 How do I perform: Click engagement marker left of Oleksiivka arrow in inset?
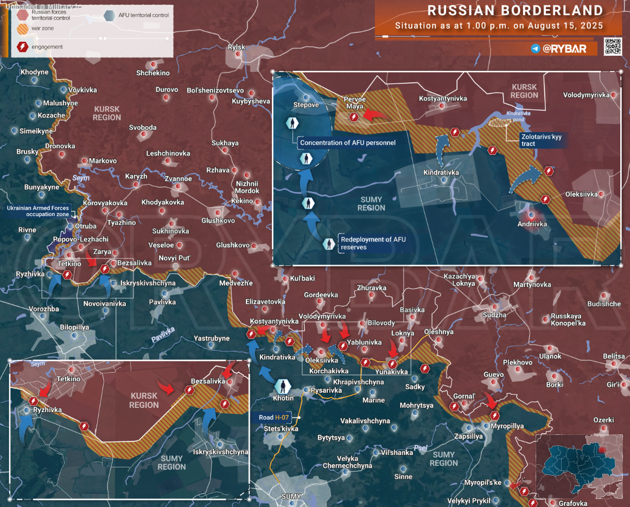pyautogui.click(x=549, y=171)
